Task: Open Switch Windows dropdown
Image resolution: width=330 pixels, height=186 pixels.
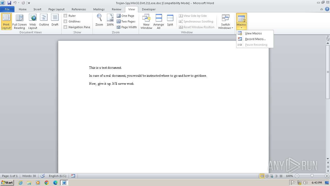Action: click(226, 21)
